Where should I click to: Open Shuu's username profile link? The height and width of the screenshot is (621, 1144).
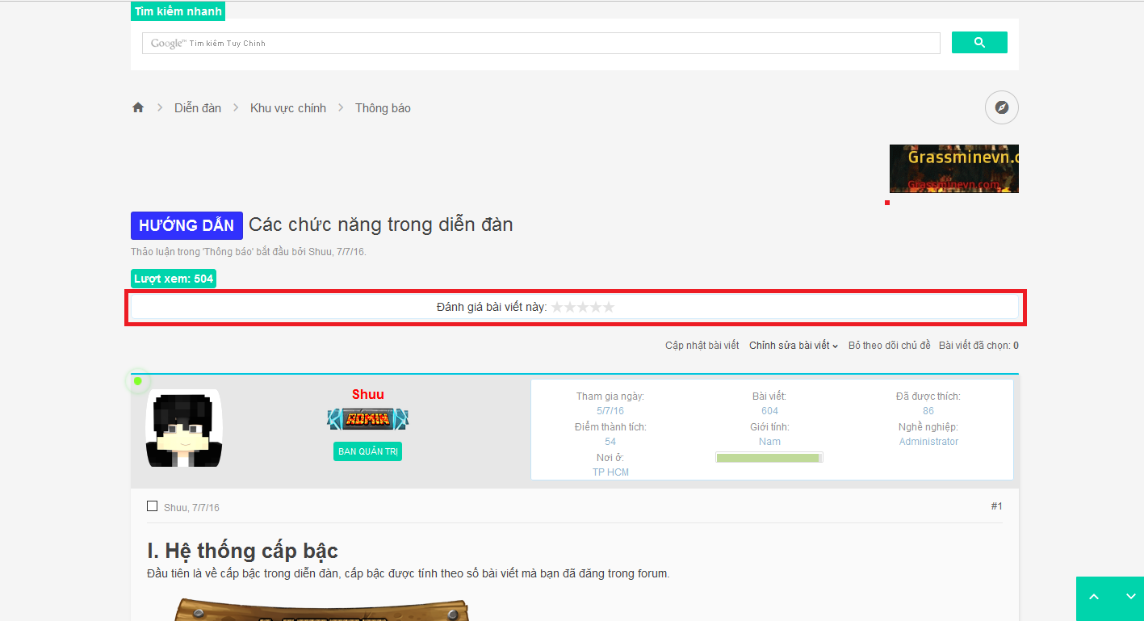click(x=368, y=394)
